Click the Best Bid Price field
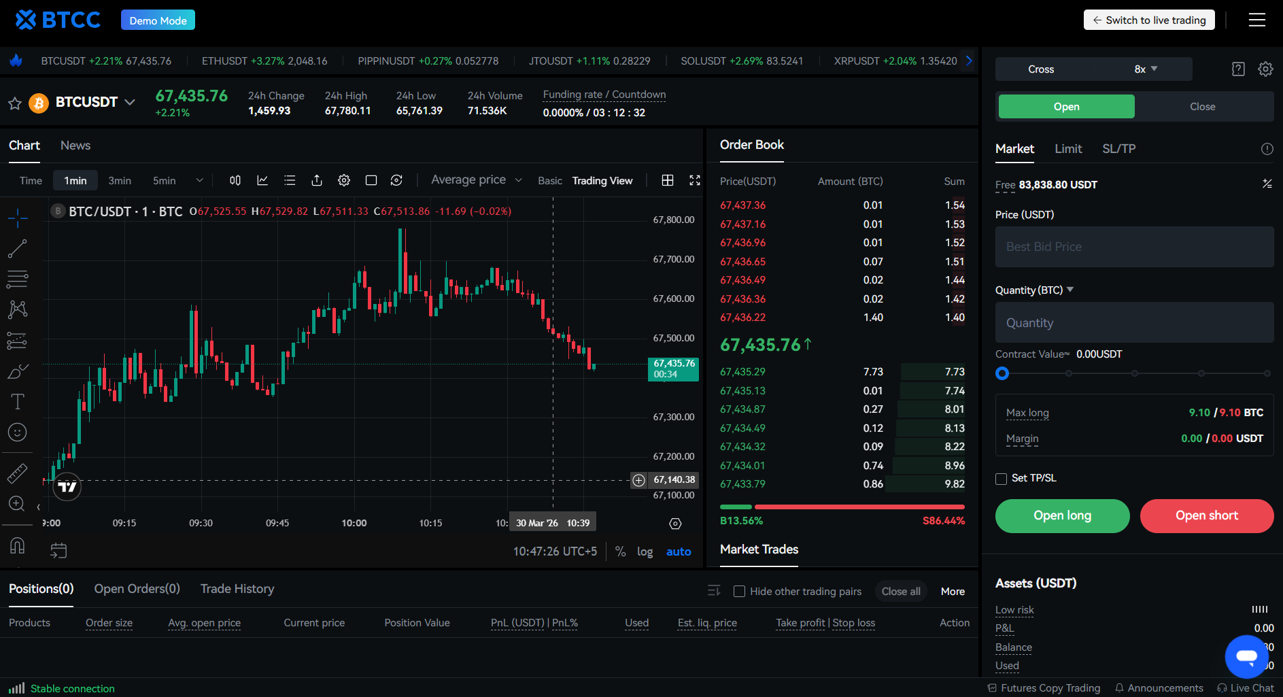 click(1134, 247)
